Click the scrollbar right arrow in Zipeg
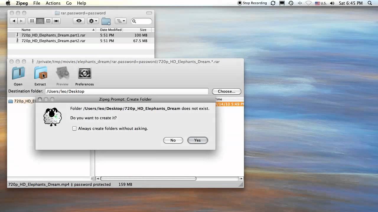Viewport: 378px width, 212px height. click(241, 178)
